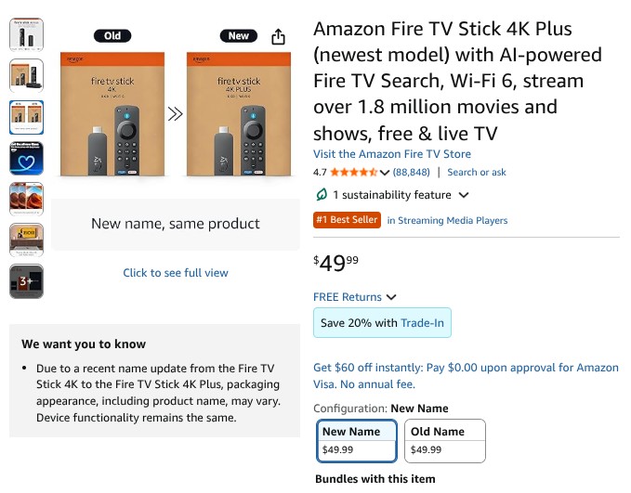
Task: Select the last thumbnail labeled 3+
Action: 26,281
